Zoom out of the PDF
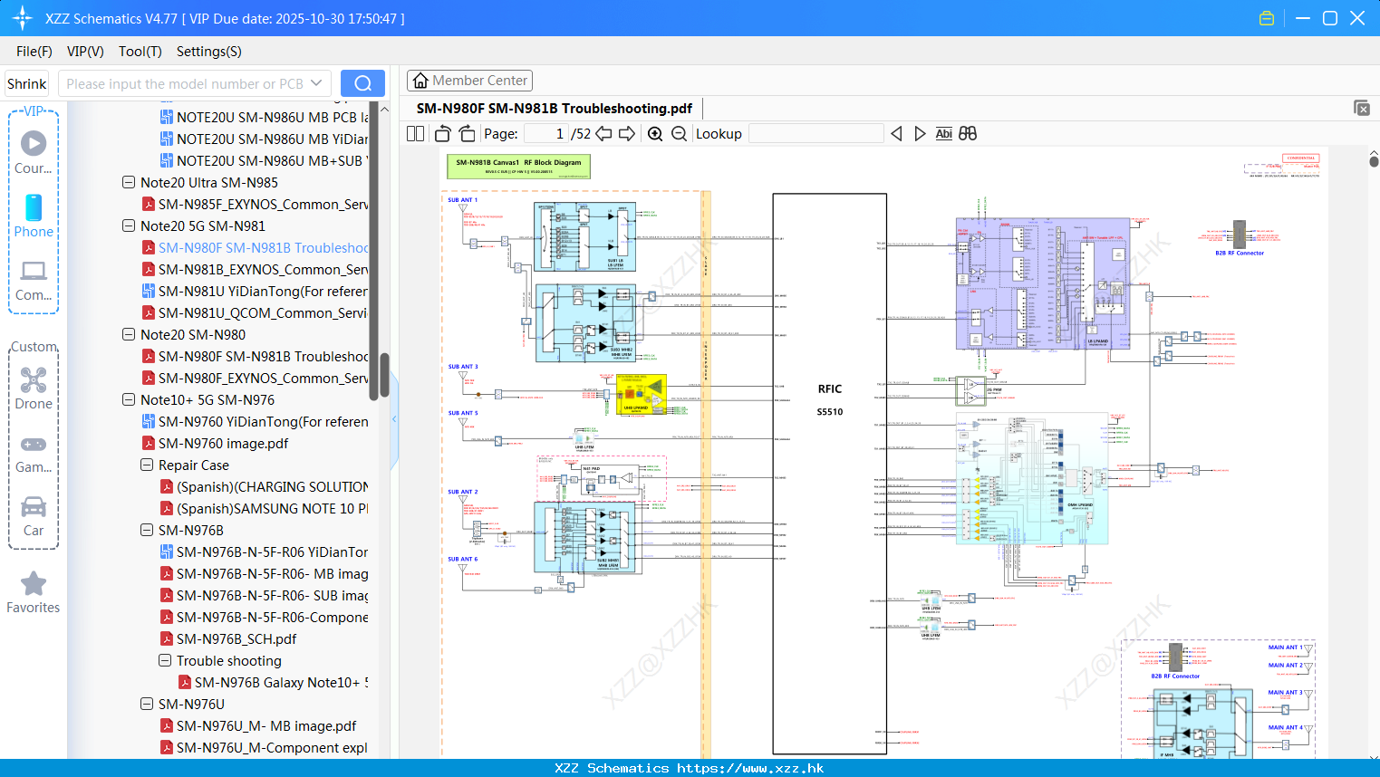 [679, 134]
